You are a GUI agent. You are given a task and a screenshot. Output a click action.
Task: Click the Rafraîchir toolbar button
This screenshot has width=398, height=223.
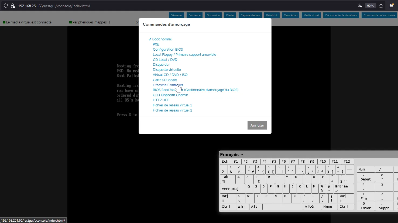[272, 15]
